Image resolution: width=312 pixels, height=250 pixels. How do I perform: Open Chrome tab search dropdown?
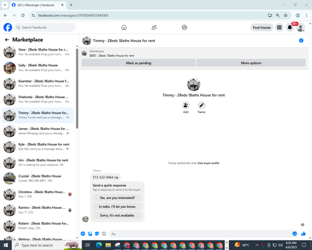pos(5,5)
